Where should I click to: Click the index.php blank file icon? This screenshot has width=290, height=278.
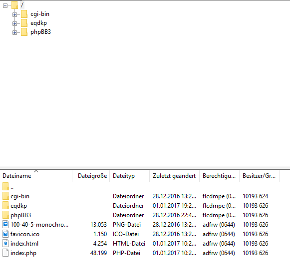pyautogui.click(x=5, y=253)
